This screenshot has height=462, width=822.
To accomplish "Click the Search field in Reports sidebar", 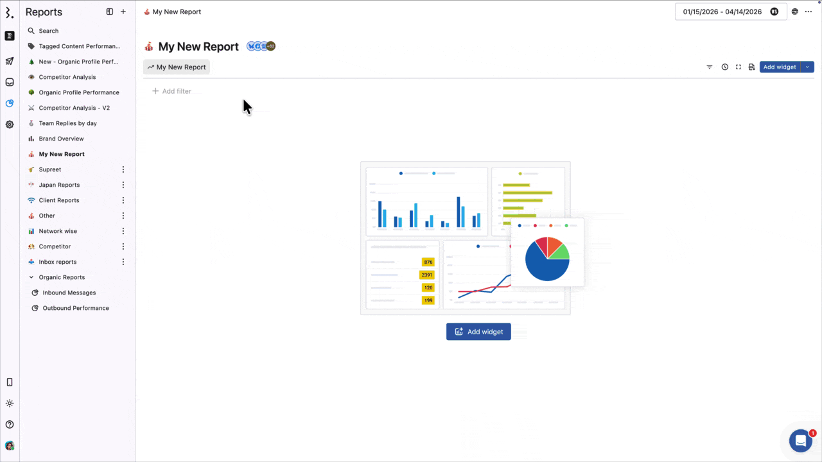I will point(49,31).
